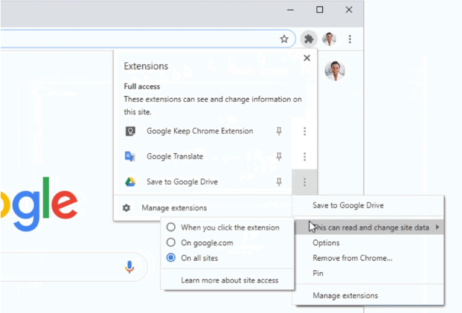
Task: Select 'Remove from Chrome...' menu entry
Action: (x=352, y=258)
